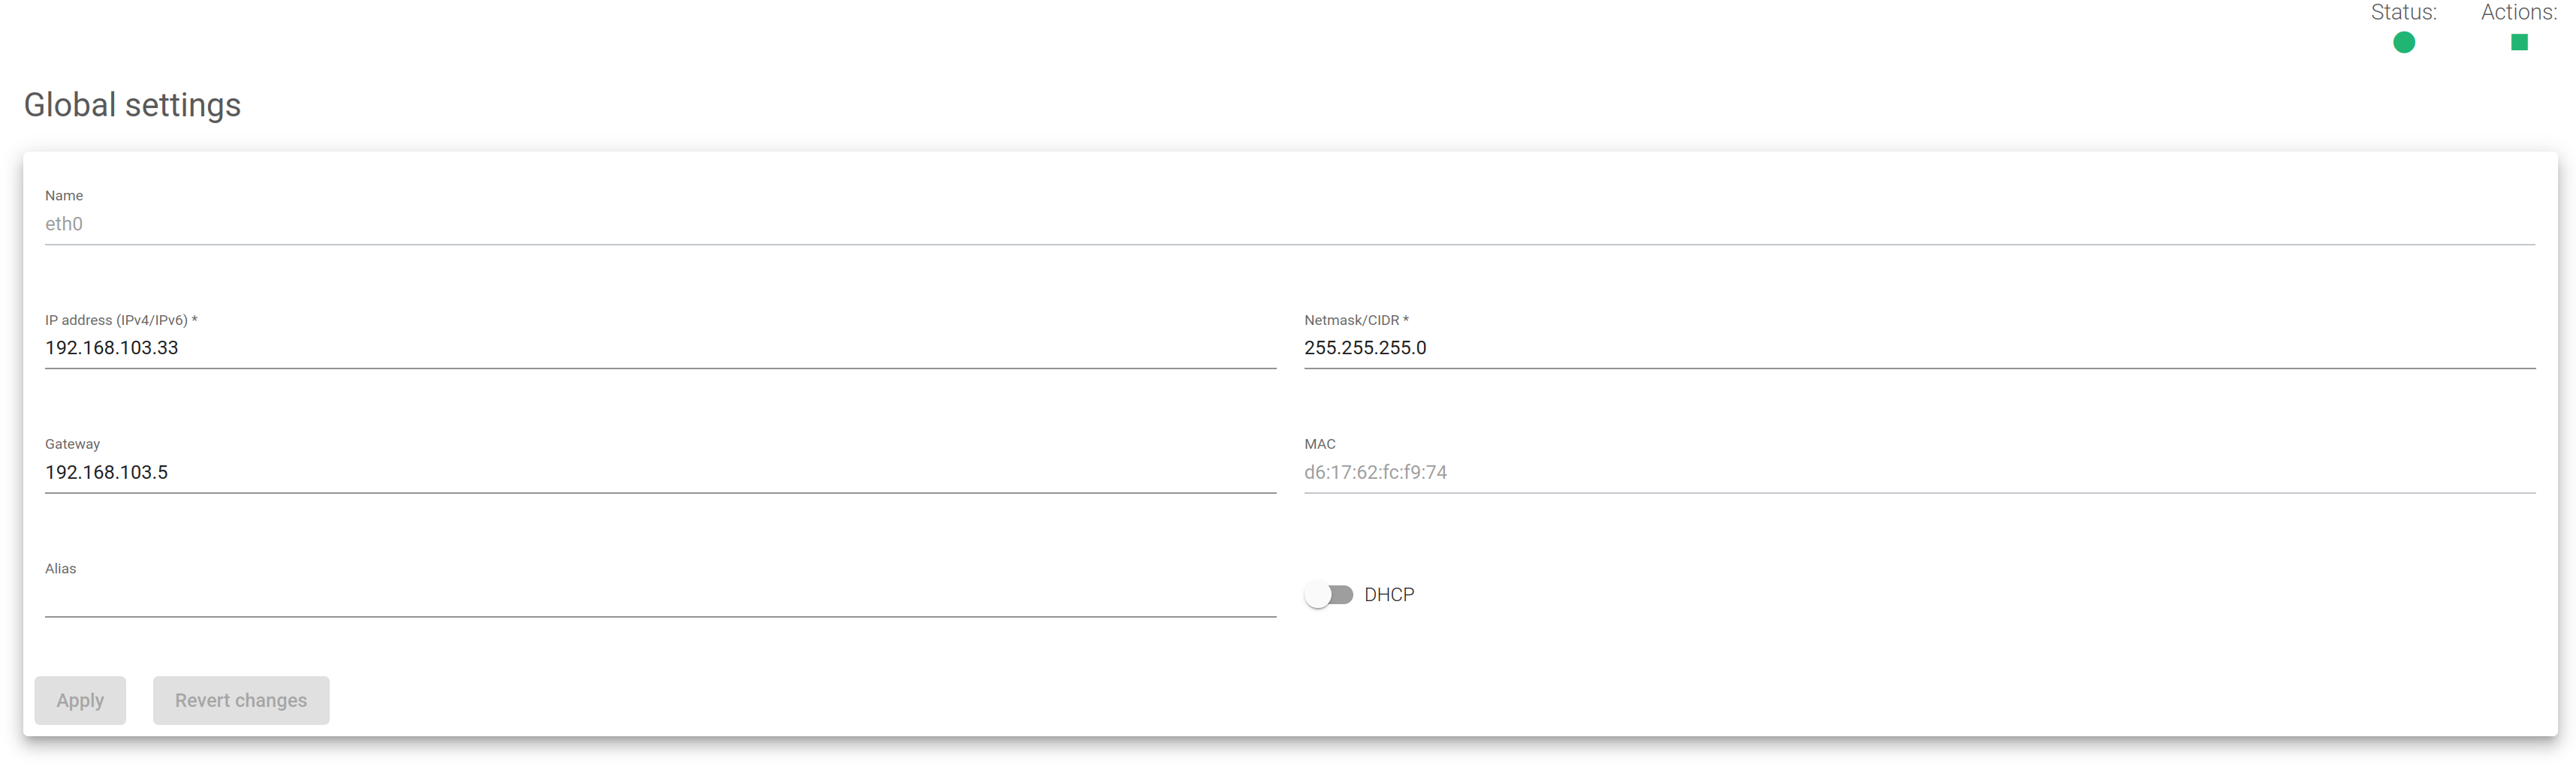Click the "Actions:" label text
The height and width of the screenshot is (764, 2576).
click(x=2518, y=12)
